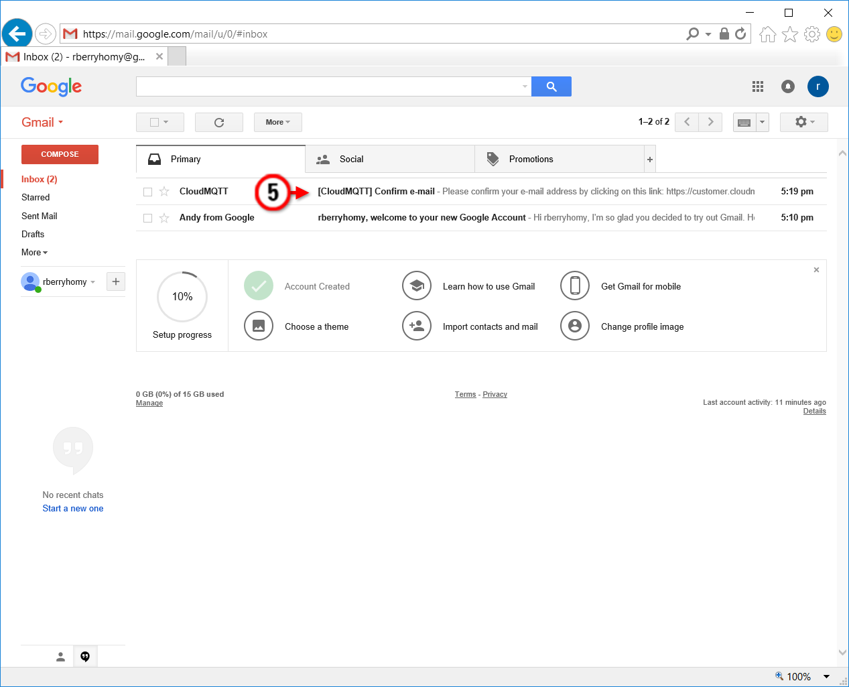Switch to the Social tab
The image size is (849, 687).
click(390, 160)
